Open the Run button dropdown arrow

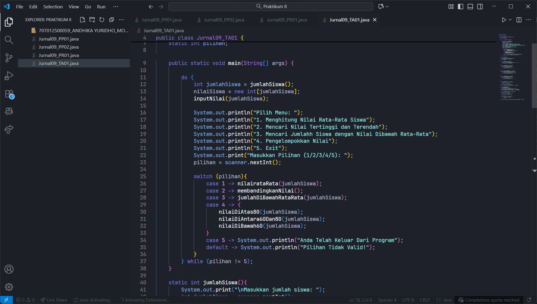pos(510,20)
